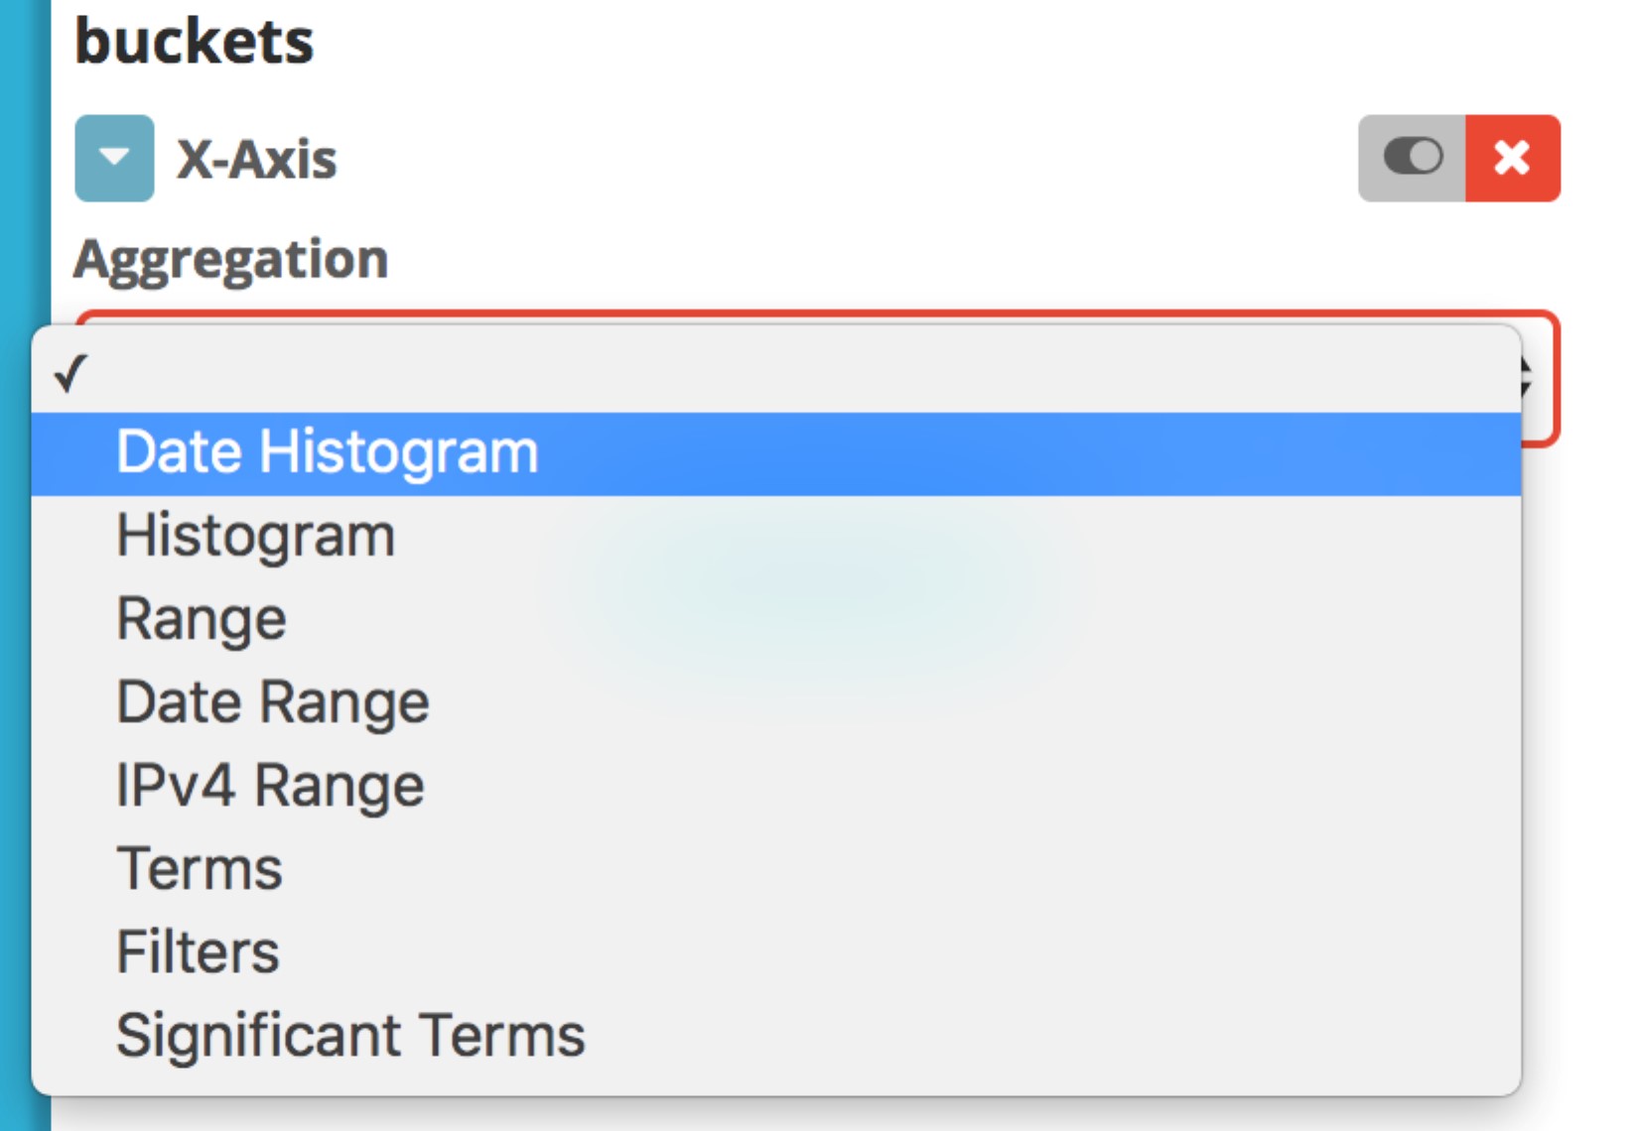Image resolution: width=1628 pixels, height=1131 pixels.
Task: Remove the X-Axis bucket with red X
Action: click(x=1513, y=158)
